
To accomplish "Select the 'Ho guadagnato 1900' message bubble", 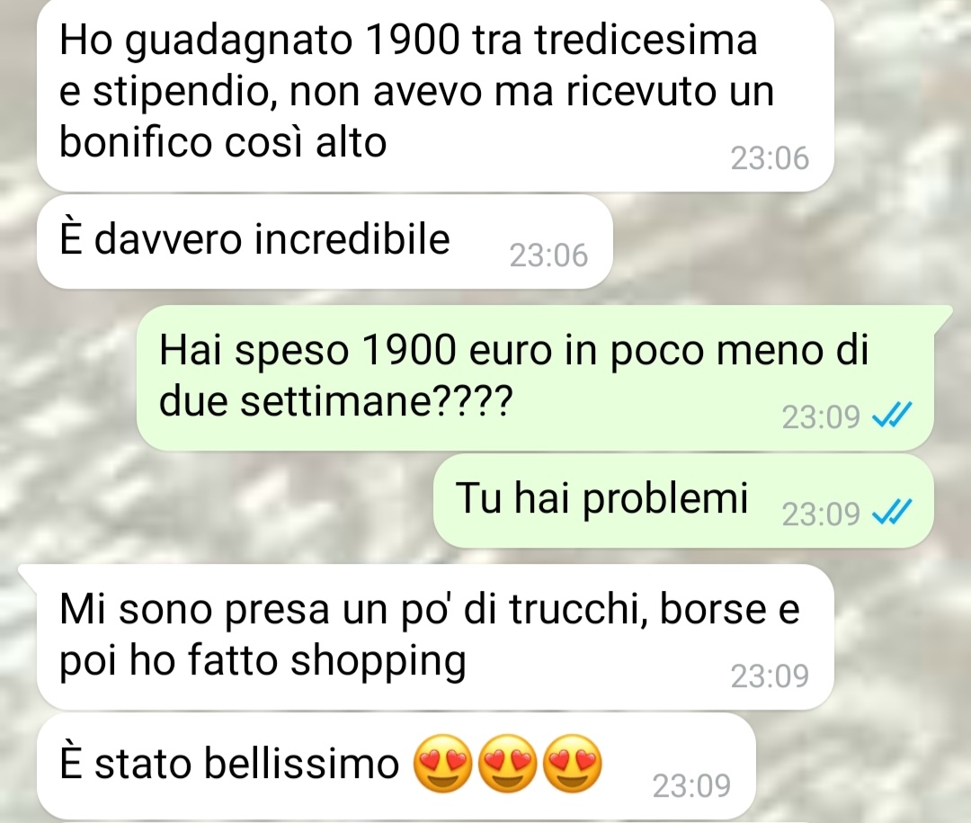I will click(x=435, y=94).
